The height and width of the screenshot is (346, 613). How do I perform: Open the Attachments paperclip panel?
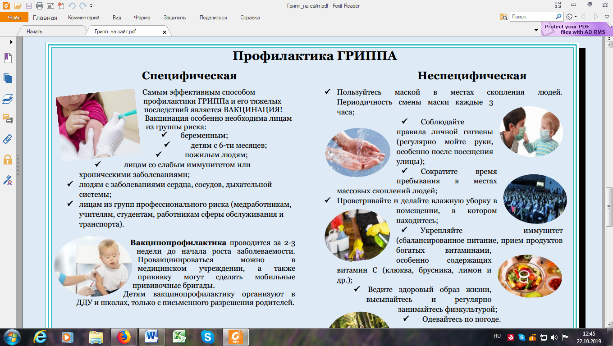click(8, 139)
